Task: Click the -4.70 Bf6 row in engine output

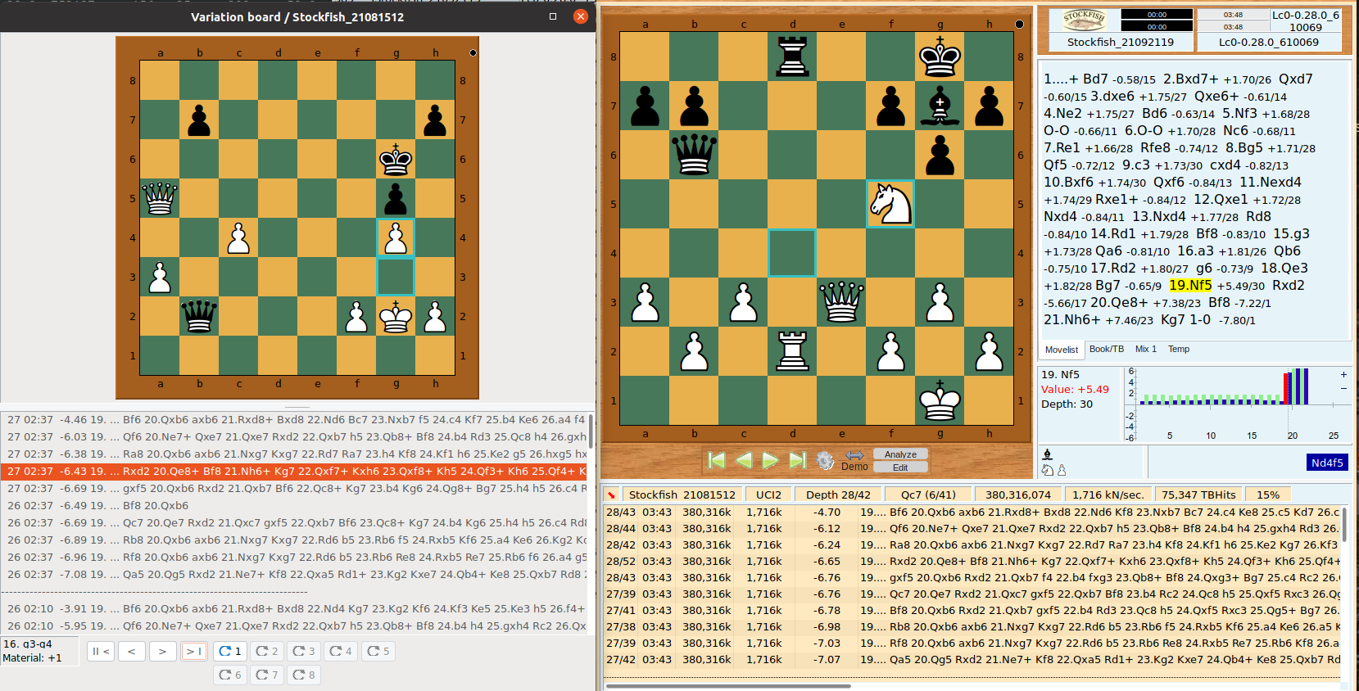Action: click(x=972, y=512)
